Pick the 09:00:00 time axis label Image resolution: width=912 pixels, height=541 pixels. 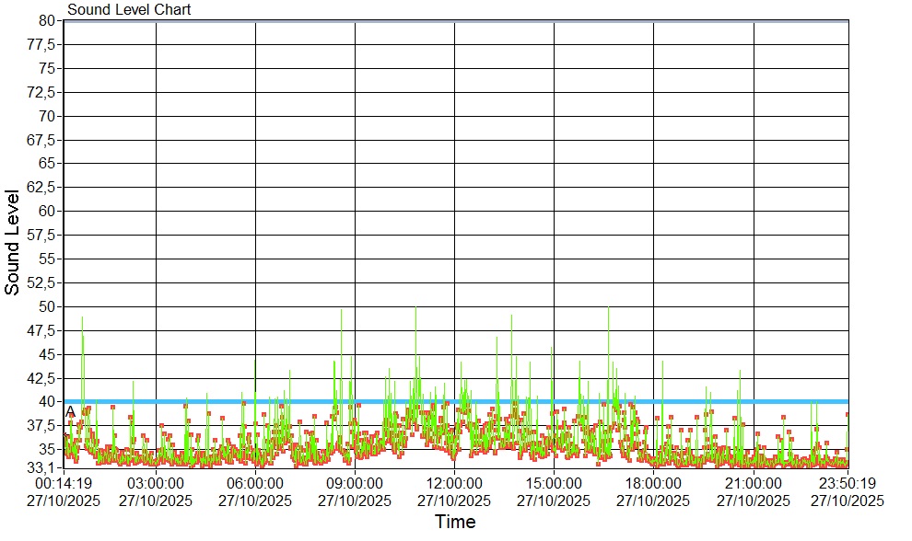[355, 484]
